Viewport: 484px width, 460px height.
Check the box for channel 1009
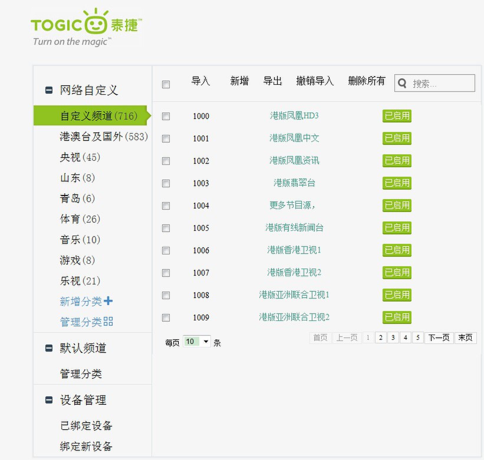(166, 317)
